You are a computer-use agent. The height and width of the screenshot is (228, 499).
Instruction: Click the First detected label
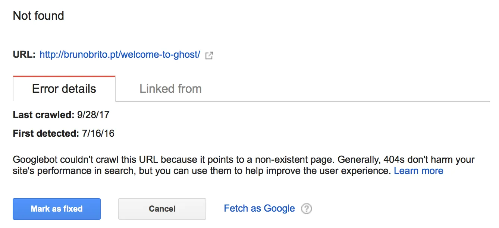click(46, 133)
